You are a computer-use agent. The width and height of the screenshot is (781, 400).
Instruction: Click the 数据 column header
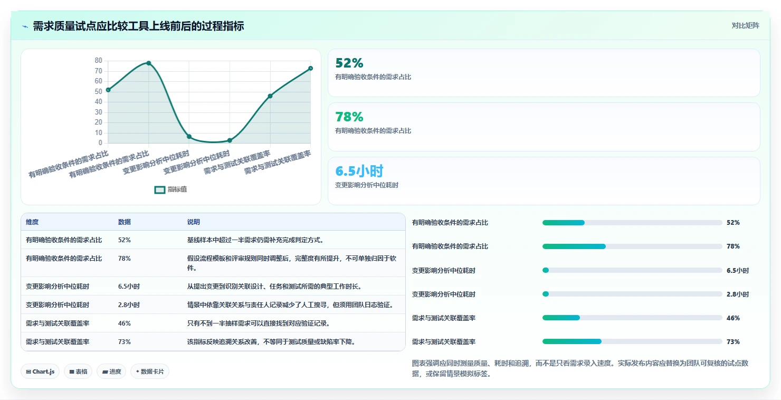[x=125, y=222]
